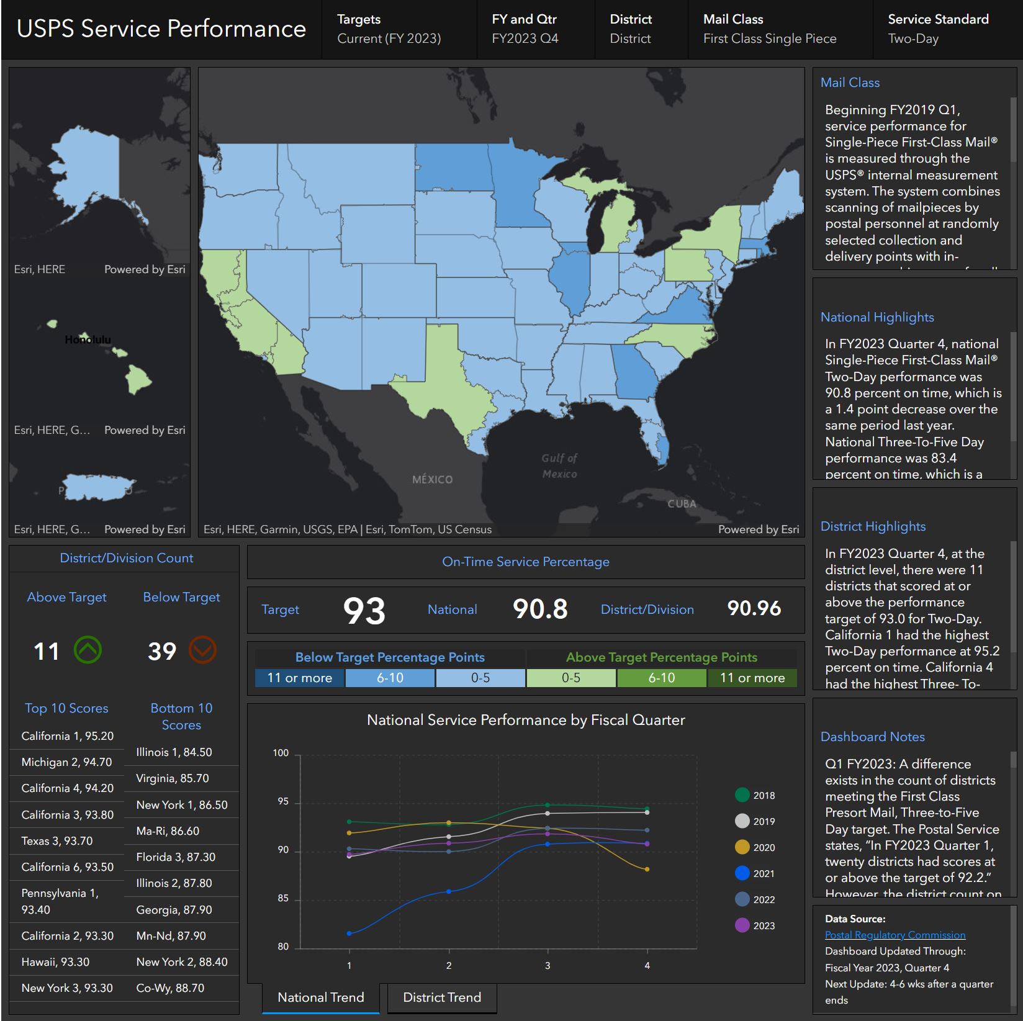The width and height of the screenshot is (1023, 1021).
Task: Toggle the 2022 legend circle
Action: click(742, 899)
